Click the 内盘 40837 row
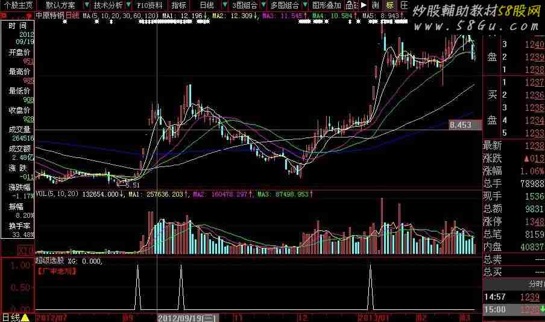The image size is (545, 322). click(x=514, y=247)
